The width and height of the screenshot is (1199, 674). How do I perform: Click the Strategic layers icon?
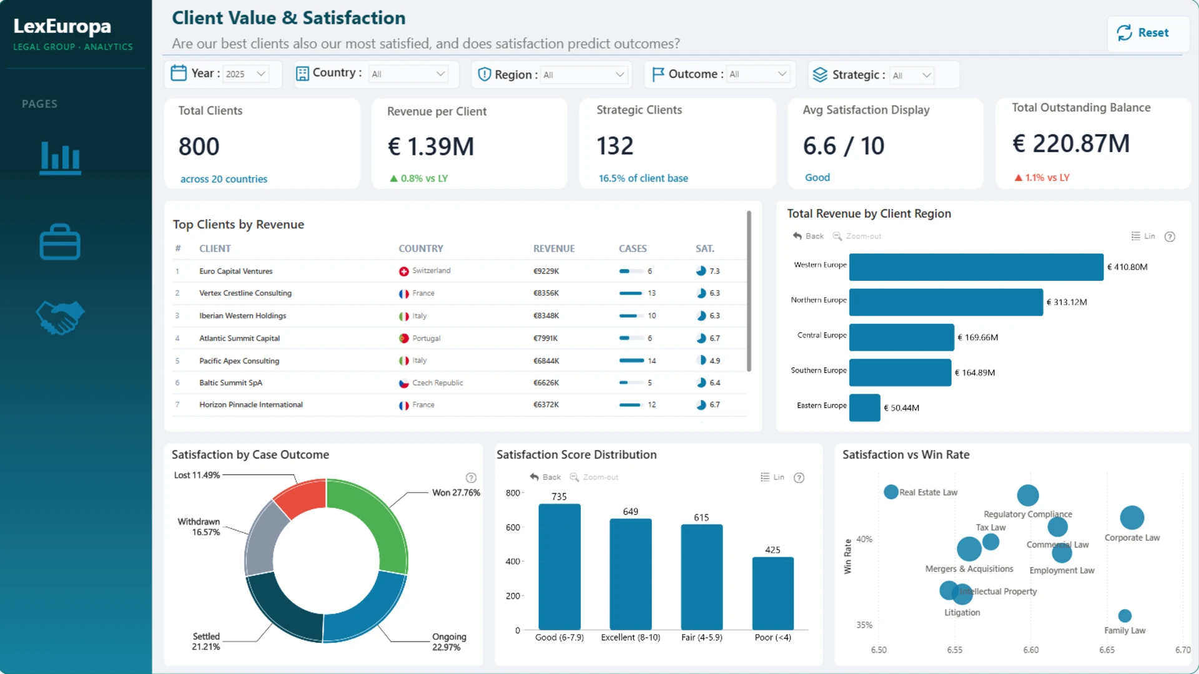(820, 75)
